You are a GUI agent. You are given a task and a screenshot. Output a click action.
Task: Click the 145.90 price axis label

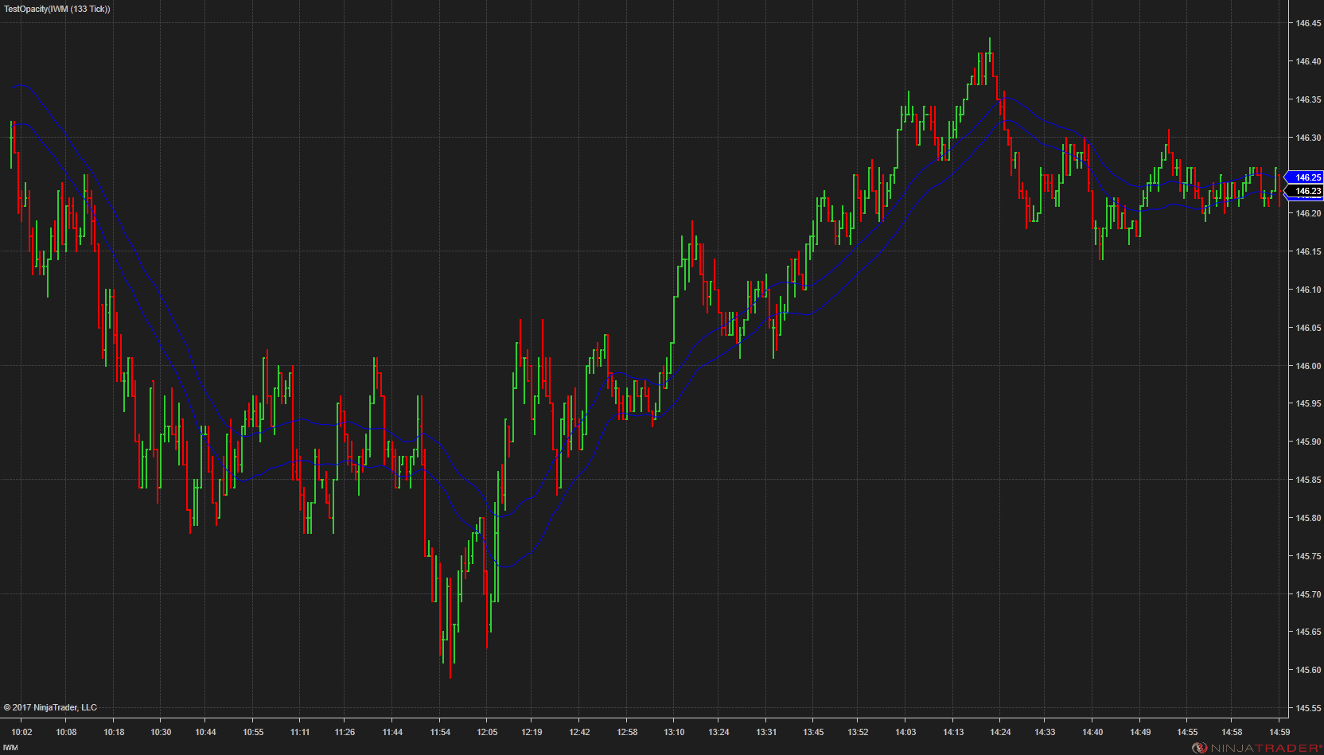click(1308, 442)
